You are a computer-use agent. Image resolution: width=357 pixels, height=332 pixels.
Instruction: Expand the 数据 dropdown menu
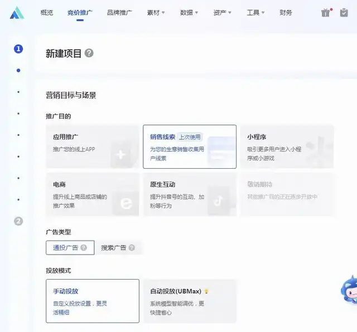pos(190,12)
